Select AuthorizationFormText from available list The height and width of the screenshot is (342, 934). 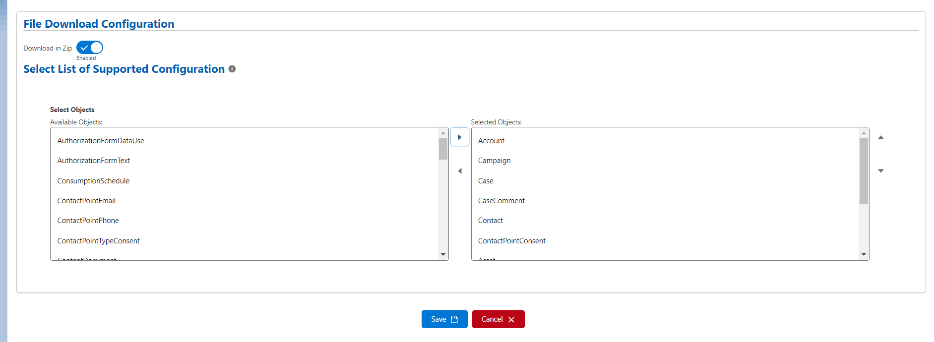point(94,161)
